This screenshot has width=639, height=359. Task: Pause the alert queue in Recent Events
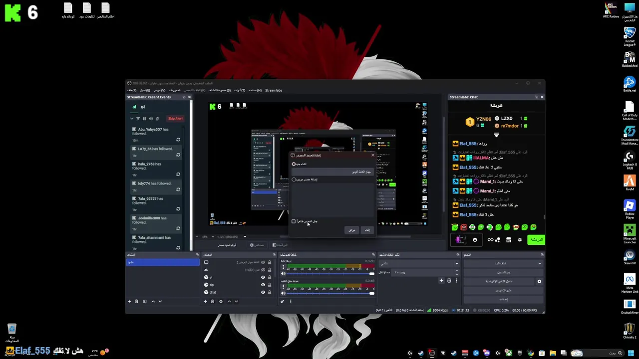click(144, 119)
